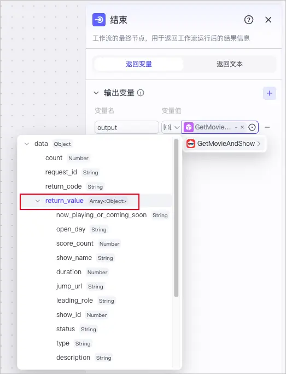Collapse the return_value array node
Image resolution: width=286 pixels, height=374 pixels.
pyautogui.click(x=38, y=201)
